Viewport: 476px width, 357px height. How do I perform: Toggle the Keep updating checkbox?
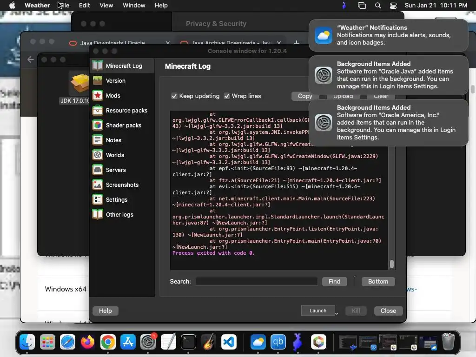(174, 96)
